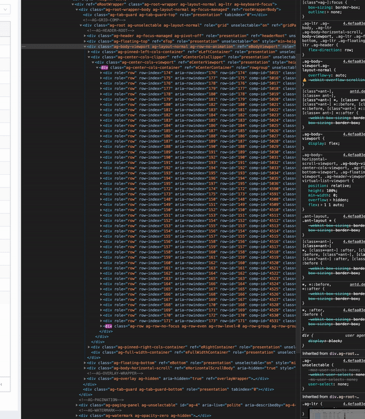This screenshot has height=419, width=365.
Task: Select the row with row-index 160
Action: (198, 262)
